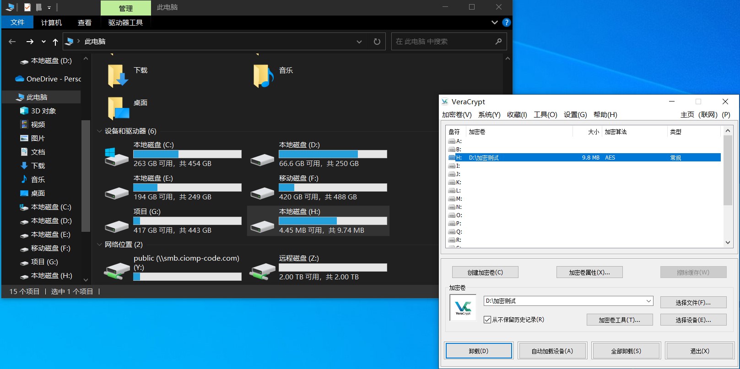Click the 卸载(D) button
This screenshot has width=740, height=369.
click(479, 351)
